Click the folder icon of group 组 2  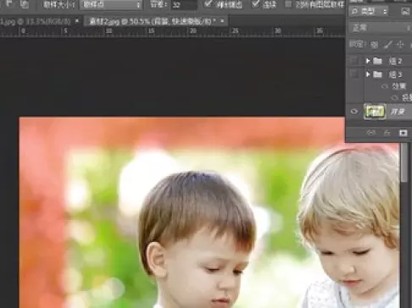click(377, 61)
